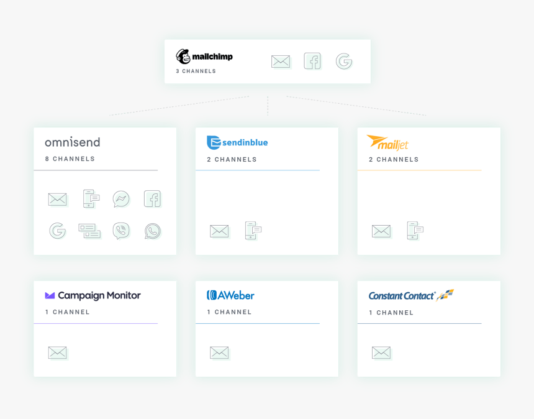Click the Mailjet paper plane logo
Image resolution: width=534 pixels, height=419 pixels.
(x=387, y=142)
